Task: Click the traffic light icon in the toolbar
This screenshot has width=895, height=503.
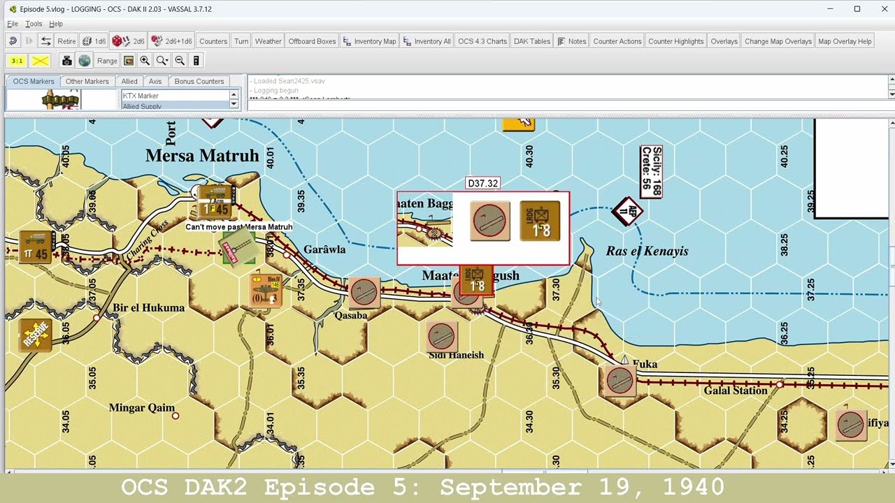Action: 196,61
